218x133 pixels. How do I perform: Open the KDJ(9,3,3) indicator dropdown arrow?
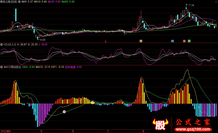pyautogui.click(x=2, y=45)
